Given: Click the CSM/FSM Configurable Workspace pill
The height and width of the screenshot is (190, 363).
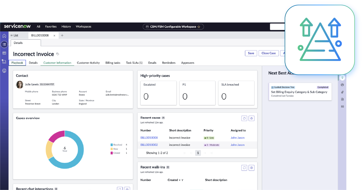Looking at the screenshot, I should [x=173, y=27].
